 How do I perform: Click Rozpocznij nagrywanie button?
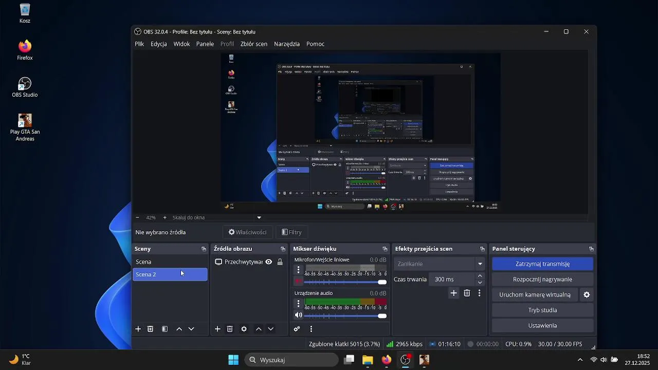542,280
